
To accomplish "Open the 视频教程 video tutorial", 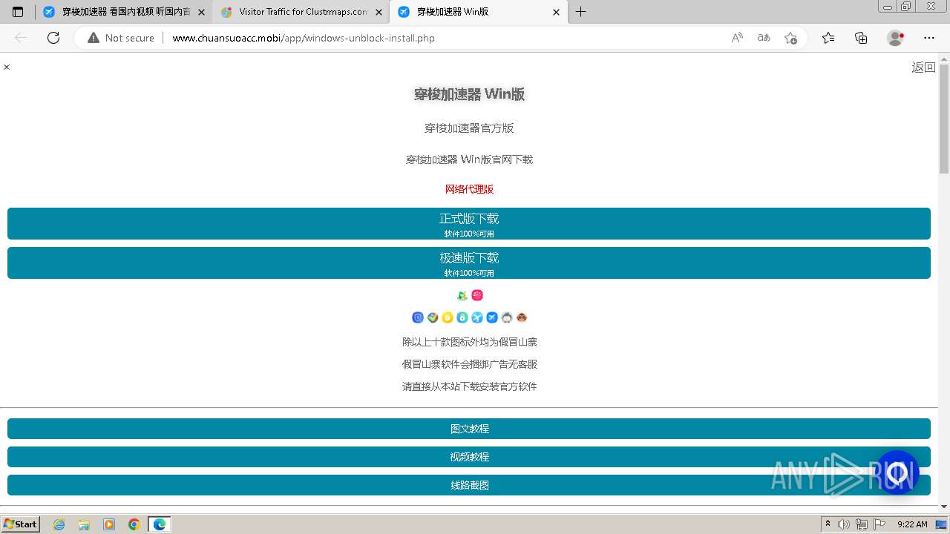I will [469, 457].
